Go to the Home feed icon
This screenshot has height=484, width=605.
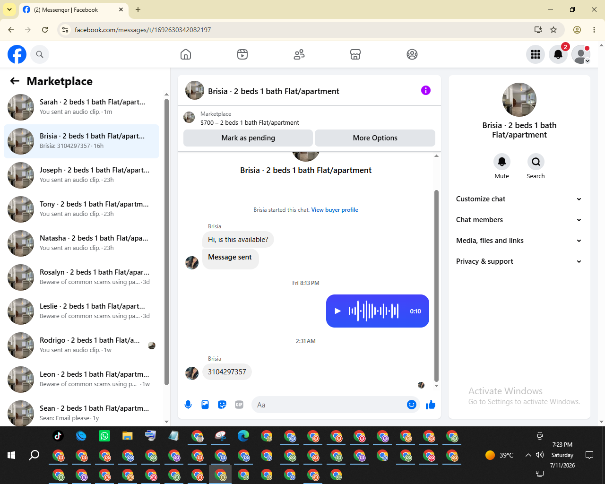tap(186, 54)
